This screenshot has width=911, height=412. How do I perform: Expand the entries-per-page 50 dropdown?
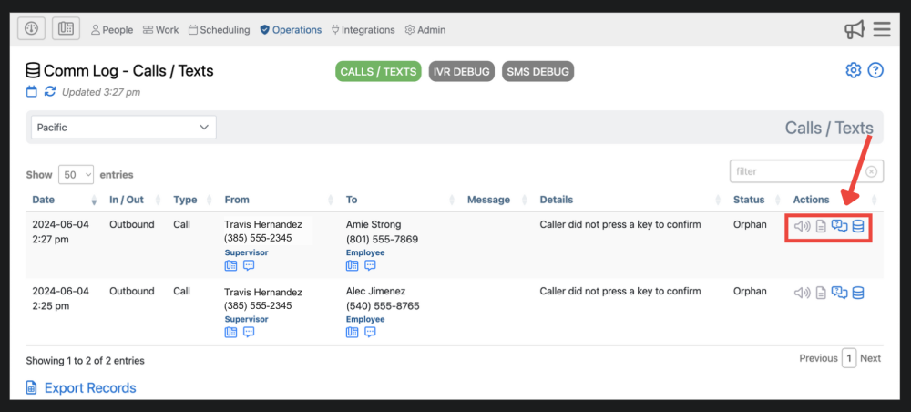pos(76,174)
